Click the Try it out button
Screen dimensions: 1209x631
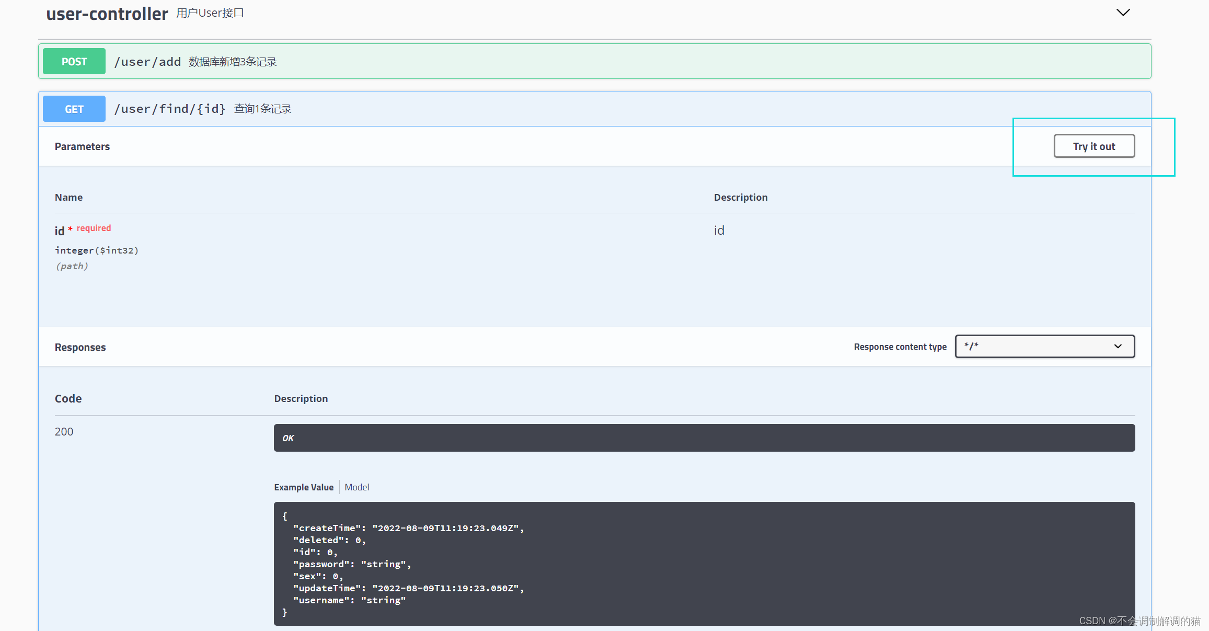[x=1094, y=146]
